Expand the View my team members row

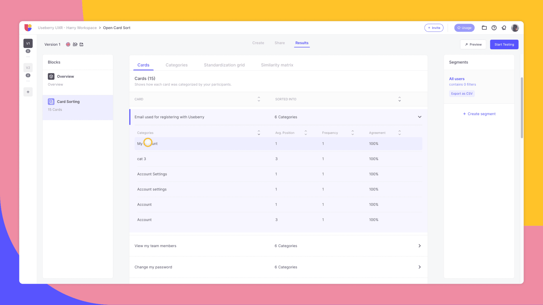(x=419, y=246)
